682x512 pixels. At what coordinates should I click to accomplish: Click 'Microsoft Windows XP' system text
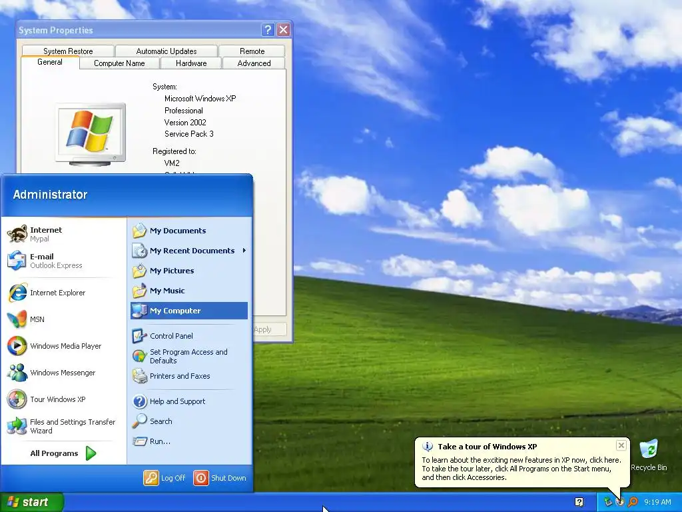point(200,99)
